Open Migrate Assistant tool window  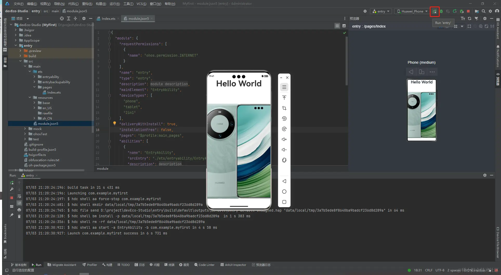click(x=62, y=265)
